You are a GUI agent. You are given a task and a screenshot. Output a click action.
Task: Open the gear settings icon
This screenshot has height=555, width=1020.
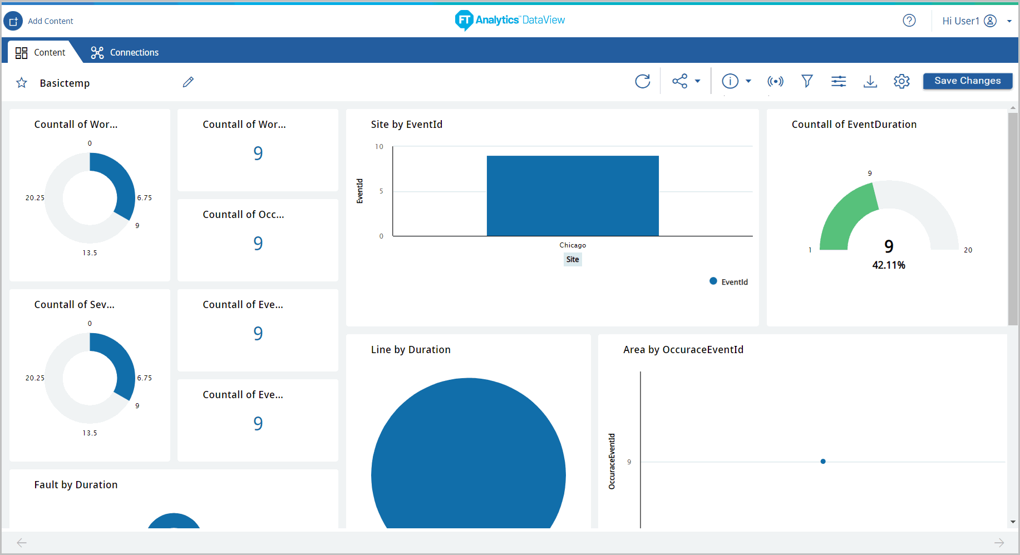(901, 81)
